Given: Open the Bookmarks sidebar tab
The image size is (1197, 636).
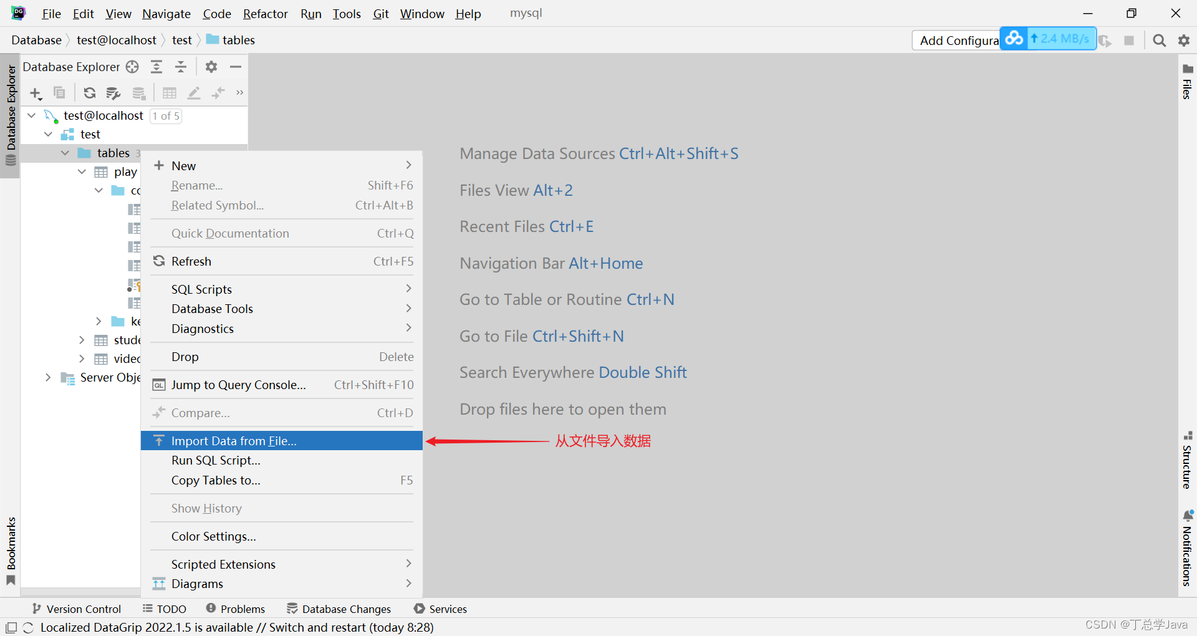Looking at the screenshot, I should click(11, 551).
